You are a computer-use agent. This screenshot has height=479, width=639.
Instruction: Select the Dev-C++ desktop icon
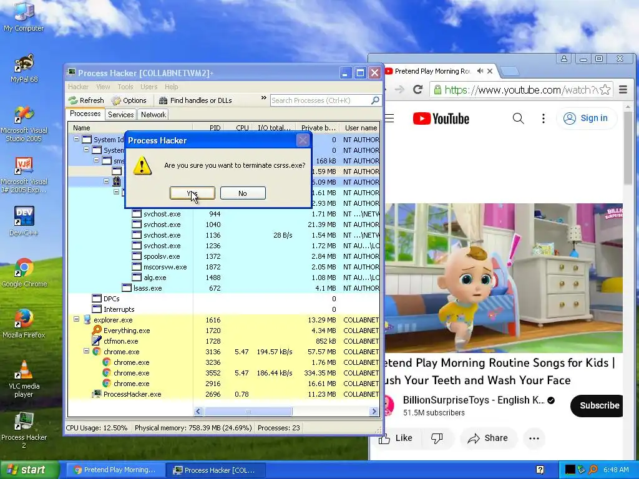[x=24, y=221]
